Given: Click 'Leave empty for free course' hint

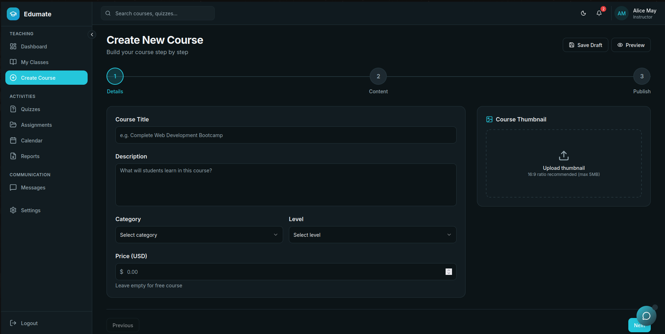Looking at the screenshot, I should (x=149, y=286).
